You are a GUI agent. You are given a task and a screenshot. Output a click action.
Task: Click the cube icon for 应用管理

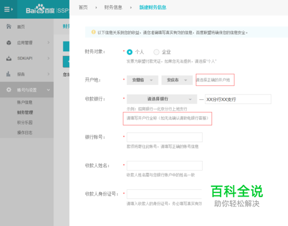(9, 43)
